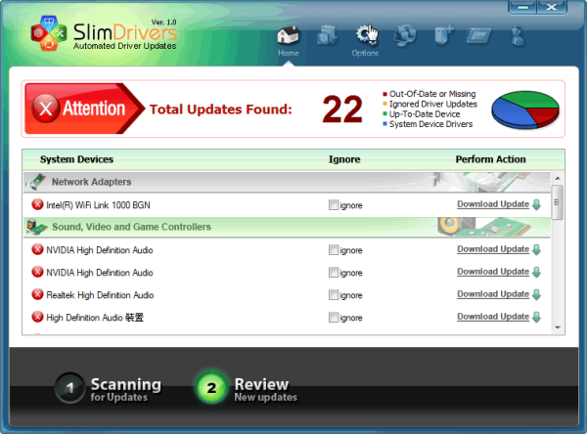Click the Ignored Driver Updates orange swatch
The height and width of the screenshot is (434, 587).
(x=384, y=104)
